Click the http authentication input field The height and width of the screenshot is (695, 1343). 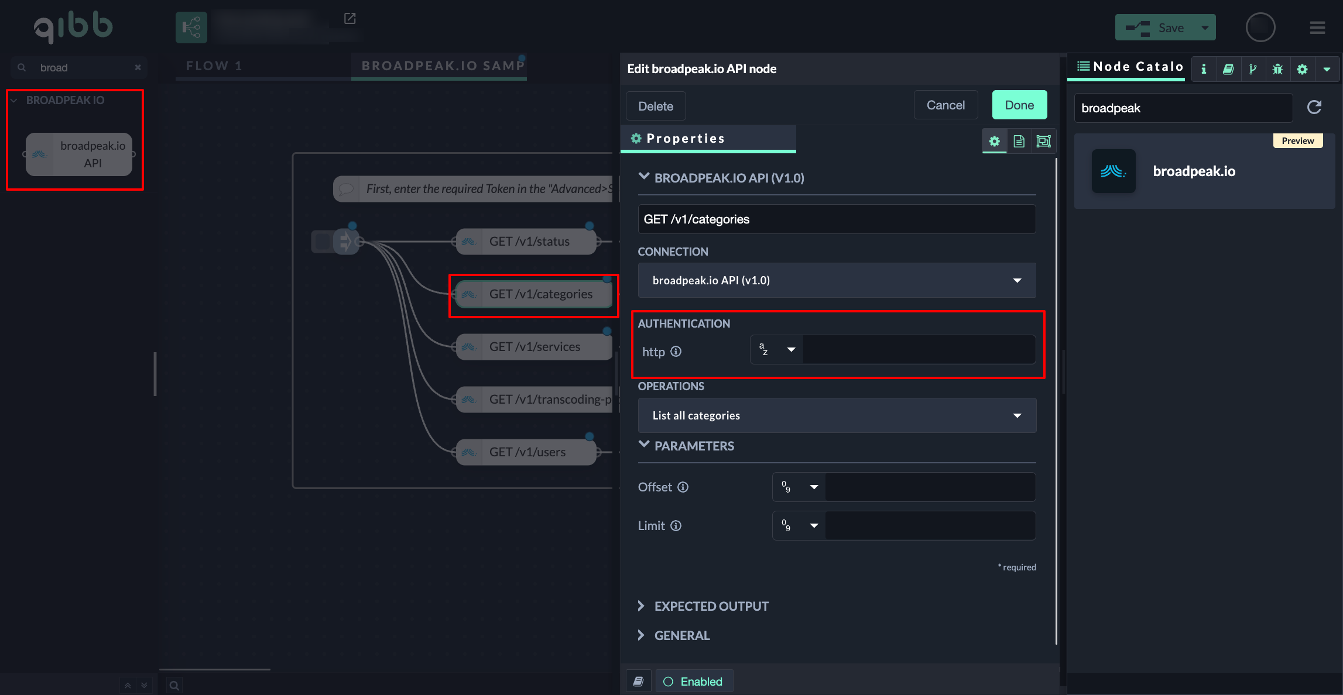pyautogui.click(x=918, y=350)
